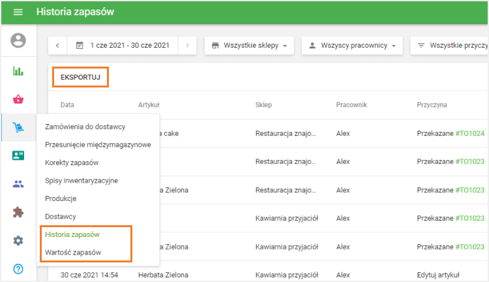489x282 pixels.
Task: Select Spisy inwentaryzacyjne menu item
Action: coord(81,181)
